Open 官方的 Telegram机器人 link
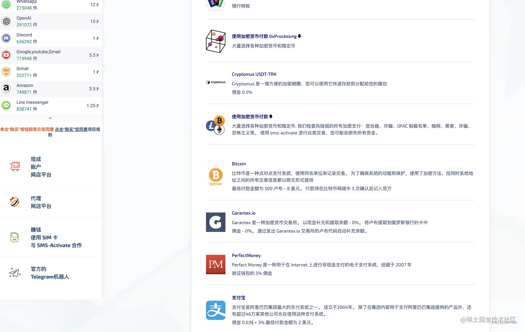Image resolution: width=525 pixels, height=332 pixels. point(50,273)
